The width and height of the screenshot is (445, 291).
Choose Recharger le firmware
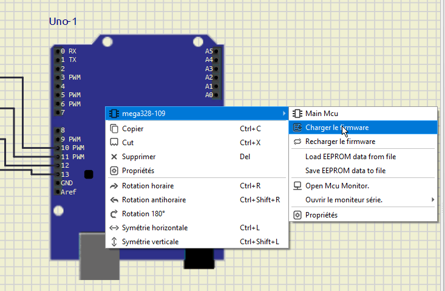click(x=363, y=142)
